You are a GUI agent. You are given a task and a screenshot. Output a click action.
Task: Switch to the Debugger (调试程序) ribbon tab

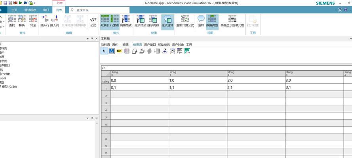click(30, 10)
